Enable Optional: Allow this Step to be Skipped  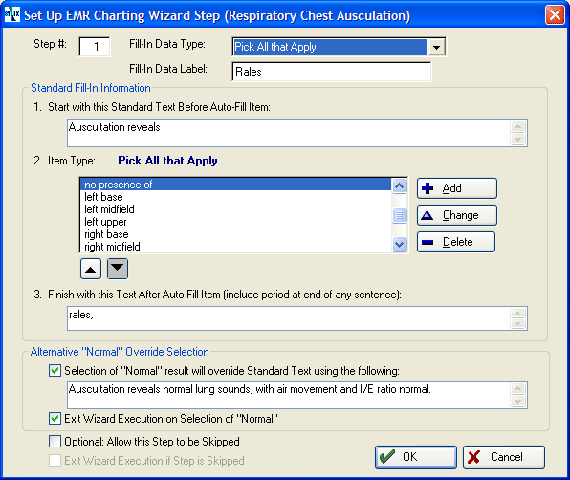coord(55,442)
